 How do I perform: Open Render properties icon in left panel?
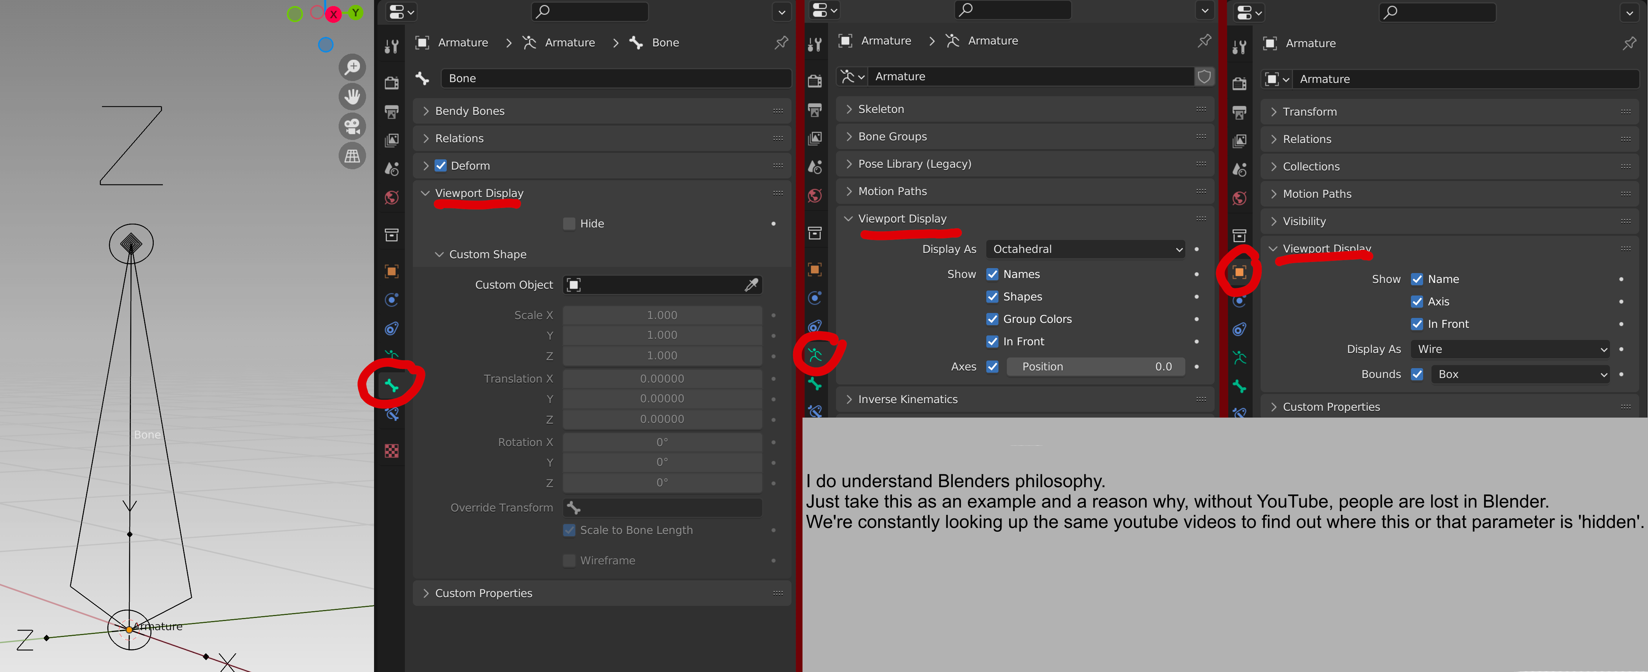coord(392,83)
